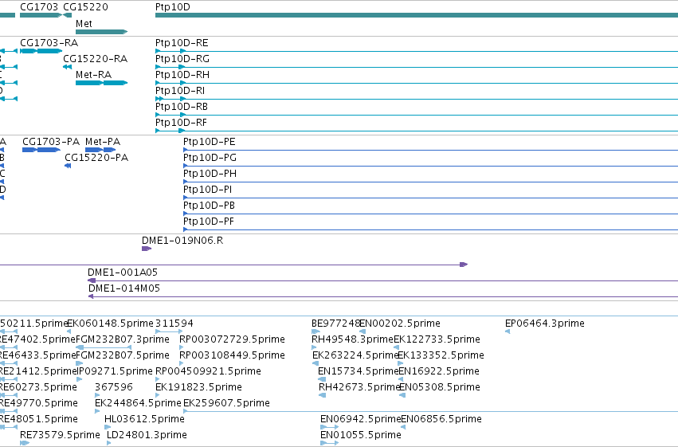Image resolution: width=678 pixels, height=447 pixels.
Task: Click the CG1703 gene label
Action: [39, 7]
